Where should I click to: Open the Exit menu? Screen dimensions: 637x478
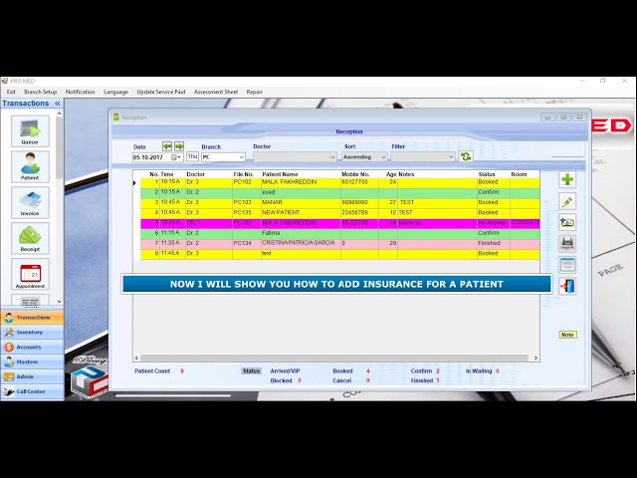pyautogui.click(x=11, y=92)
